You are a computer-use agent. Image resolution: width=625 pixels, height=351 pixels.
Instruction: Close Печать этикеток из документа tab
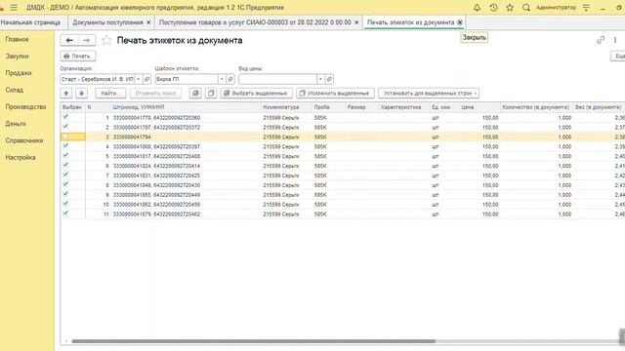(x=460, y=22)
